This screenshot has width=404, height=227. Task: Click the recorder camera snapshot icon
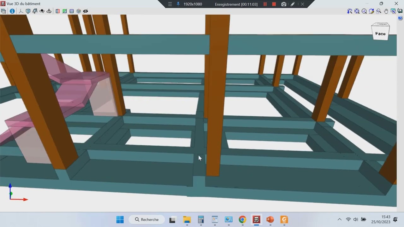tap(284, 4)
